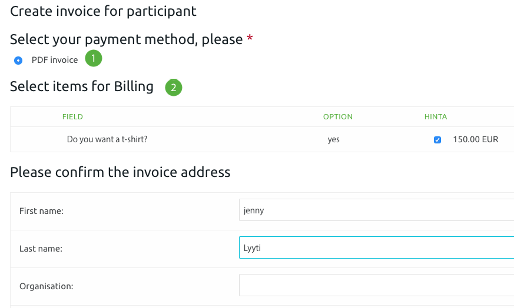Click the OPTION column header
This screenshot has width=514, height=308.
pyautogui.click(x=337, y=117)
